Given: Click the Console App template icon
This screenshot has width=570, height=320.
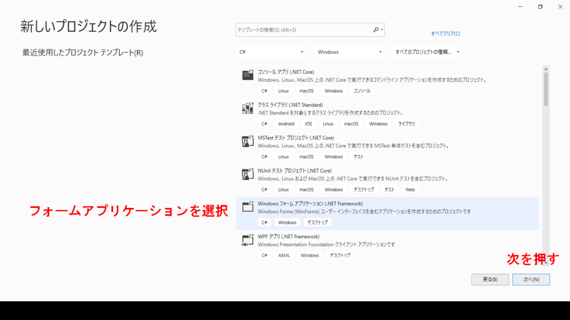Looking at the screenshot, I should [x=248, y=75].
